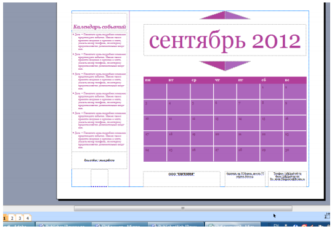
Task: Select calendar cell for day 7
Action: pyautogui.click(x=248, y=107)
